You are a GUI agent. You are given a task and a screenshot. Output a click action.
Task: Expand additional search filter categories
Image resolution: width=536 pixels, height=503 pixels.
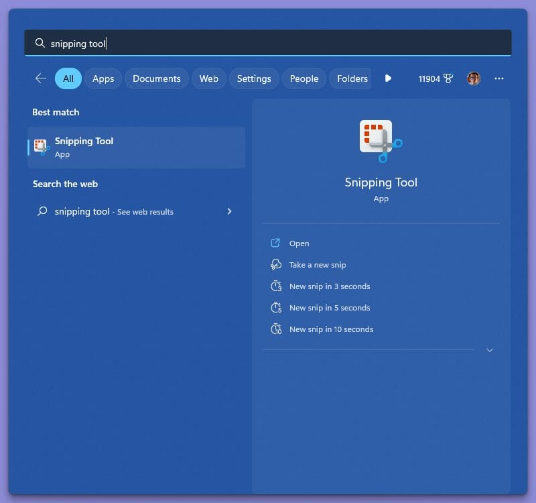pyautogui.click(x=389, y=78)
